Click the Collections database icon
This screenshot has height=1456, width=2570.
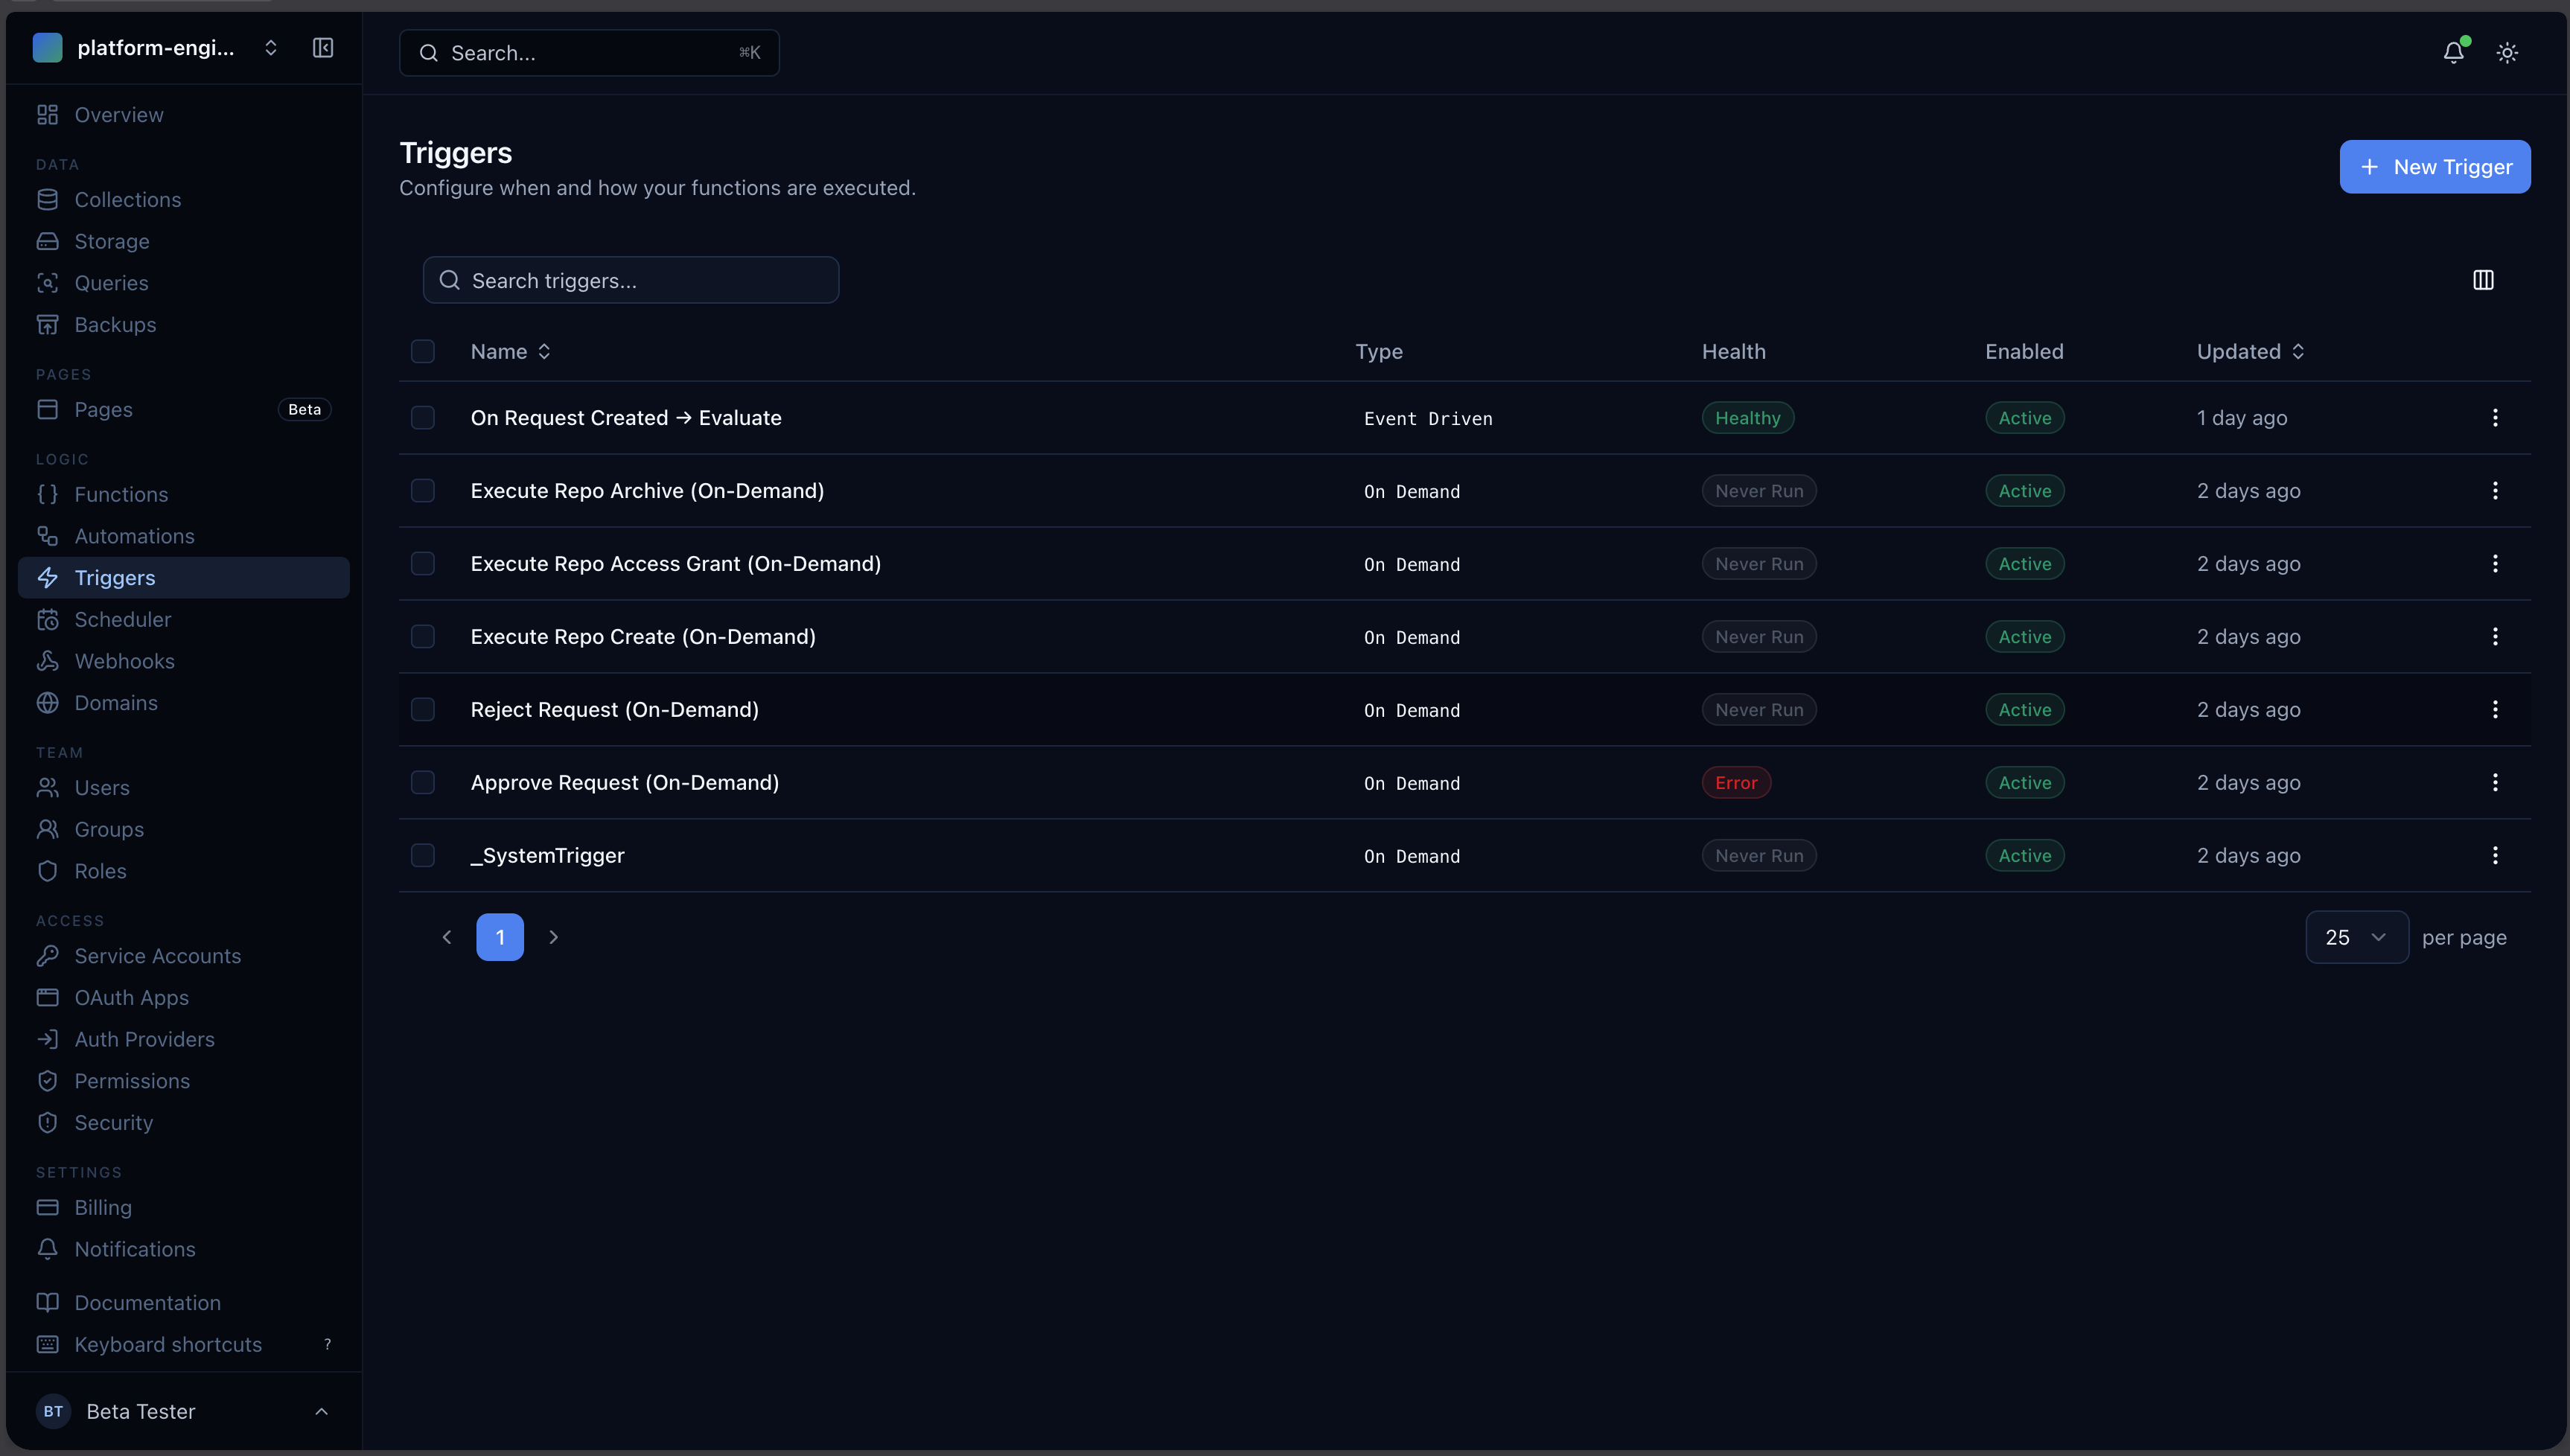[47, 200]
